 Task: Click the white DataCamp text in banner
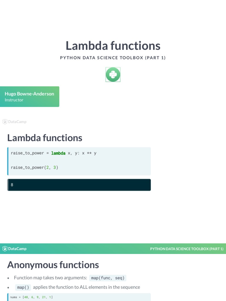click(17, 249)
